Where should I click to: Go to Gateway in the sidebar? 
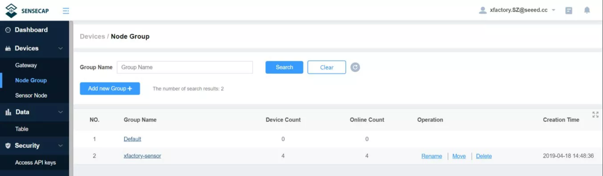click(26, 66)
